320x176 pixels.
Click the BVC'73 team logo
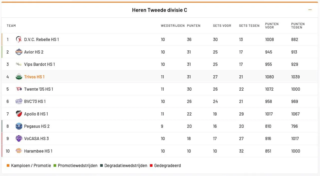coord(19,101)
